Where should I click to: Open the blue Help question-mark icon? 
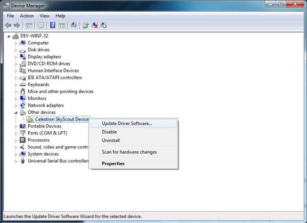[x=53, y=25]
